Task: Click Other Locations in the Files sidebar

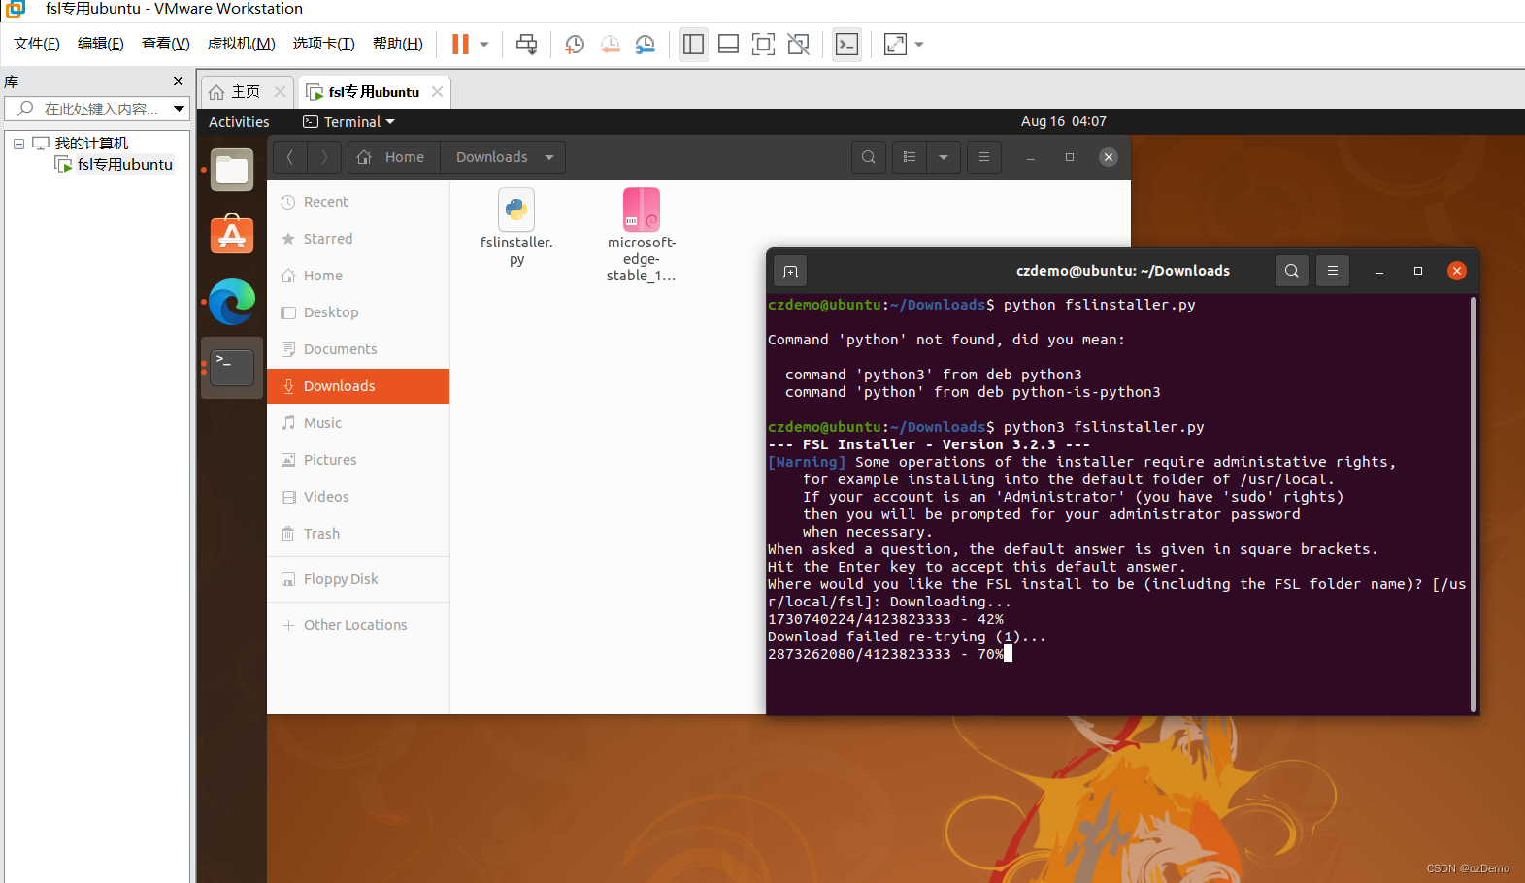Action: tap(358, 625)
